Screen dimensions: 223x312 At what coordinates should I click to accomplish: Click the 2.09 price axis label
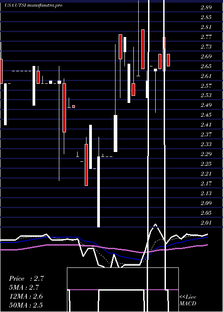pyautogui.click(x=206, y=203)
